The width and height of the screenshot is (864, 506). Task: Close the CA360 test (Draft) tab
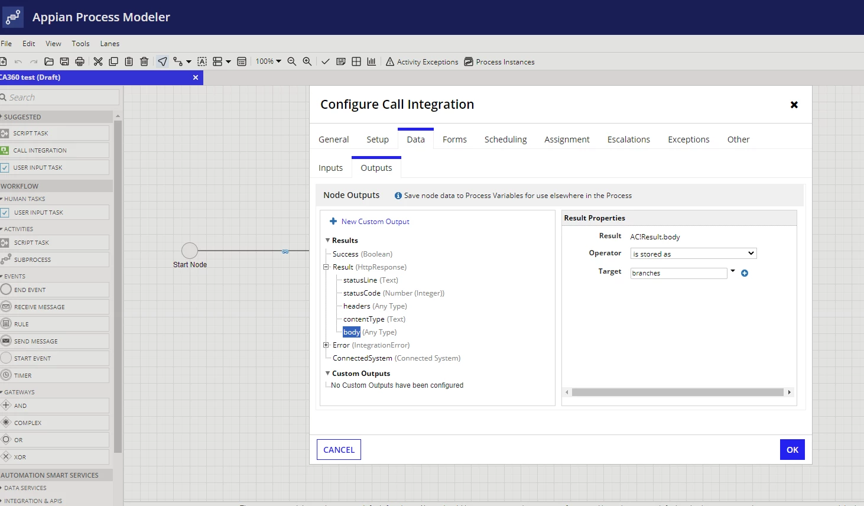196,77
